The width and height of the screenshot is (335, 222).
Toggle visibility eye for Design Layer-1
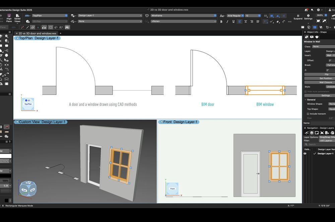(x=305, y=154)
